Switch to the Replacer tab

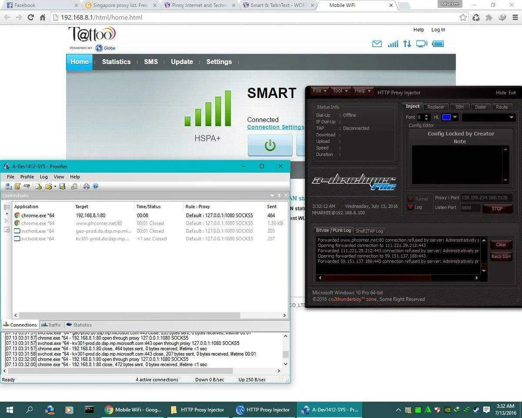(x=435, y=107)
